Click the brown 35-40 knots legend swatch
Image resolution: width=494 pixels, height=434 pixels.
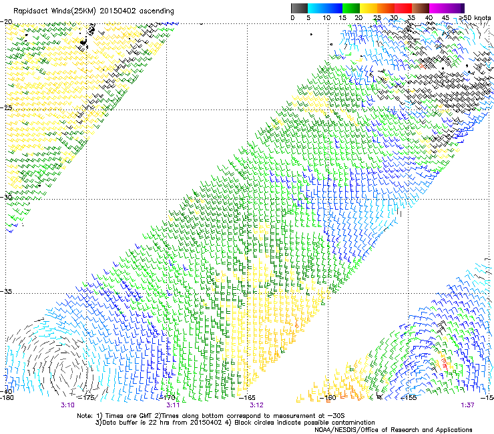(x=421, y=8)
